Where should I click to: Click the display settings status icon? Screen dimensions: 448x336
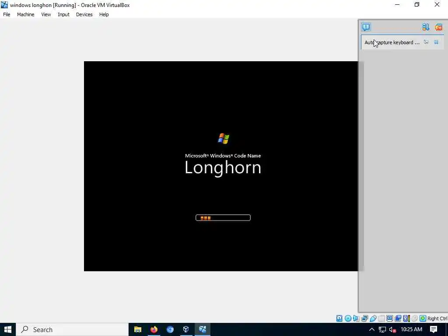click(x=389, y=318)
